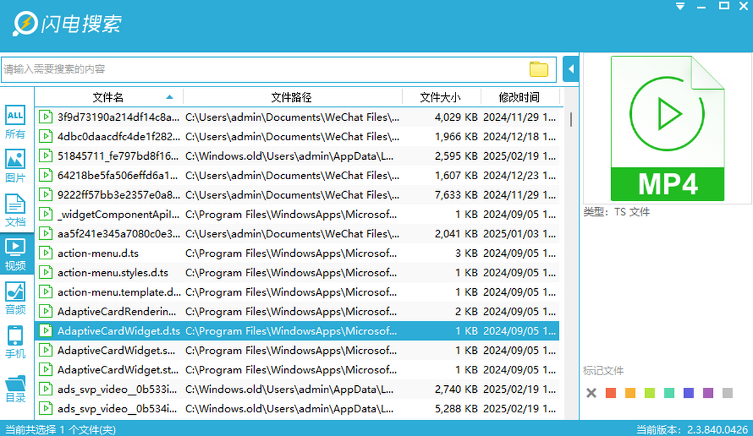Select the 所有 (All) category icon

15,122
